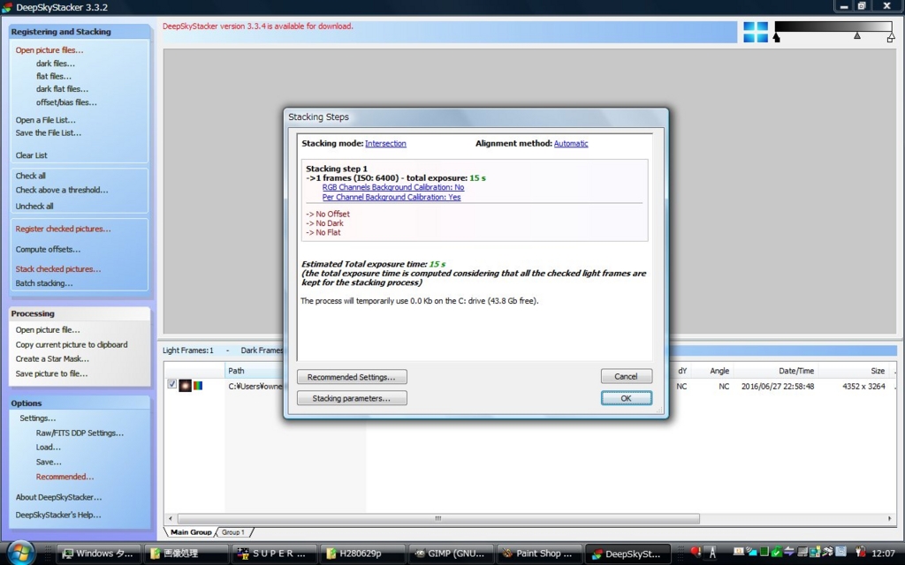
Task: Open H280629p folder in taskbar
Action: point(361,554)
